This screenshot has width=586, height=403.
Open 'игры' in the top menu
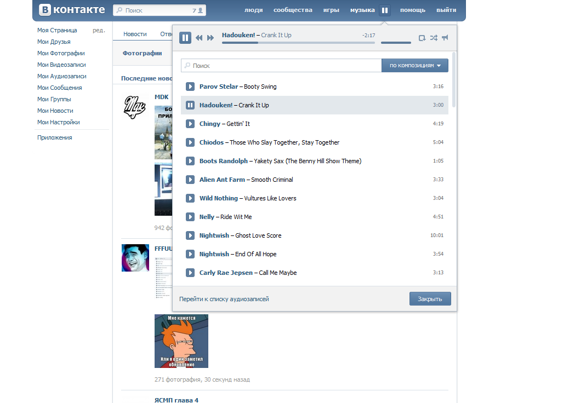tap(331, 10)
